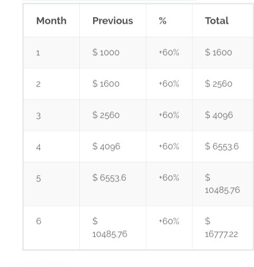
Task: Select month 2 row number
Action: click(x=38, y=84)
